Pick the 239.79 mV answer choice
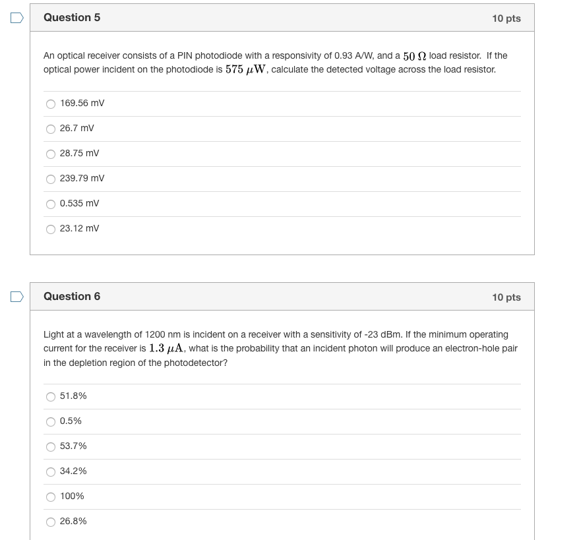This screenshot has height=540, width=577. [x=51, y=179]
